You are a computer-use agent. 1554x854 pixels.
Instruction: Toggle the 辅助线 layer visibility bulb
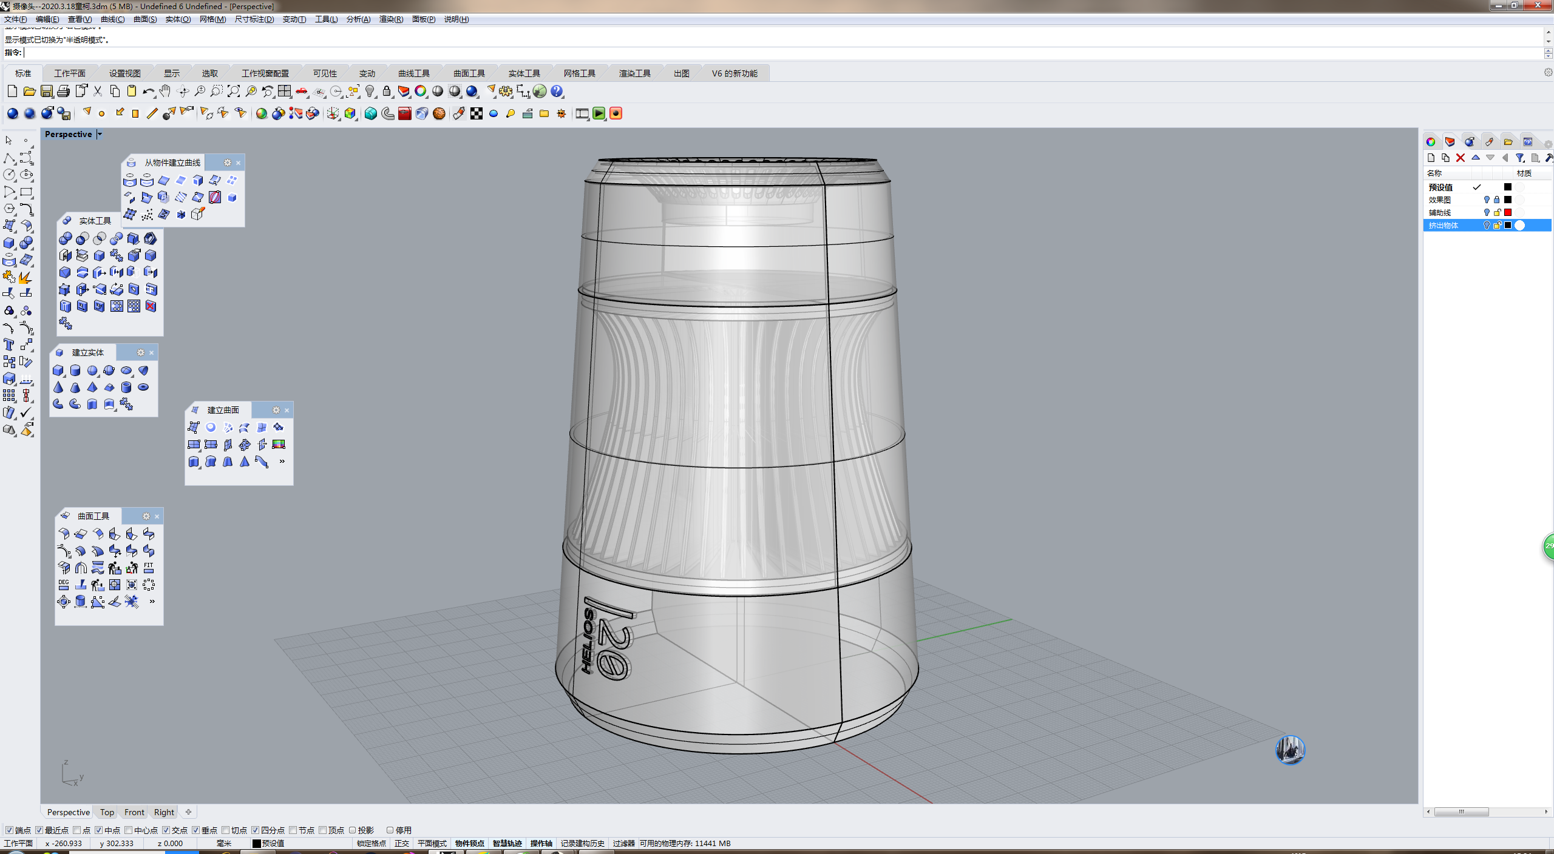pyautogui.click(x=1486, y=212)
